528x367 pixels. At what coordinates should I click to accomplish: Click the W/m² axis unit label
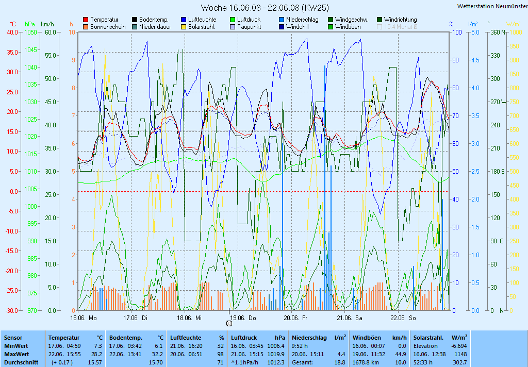click(514, 24)
